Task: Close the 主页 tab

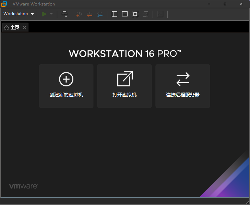Action: tap(24, 27)
